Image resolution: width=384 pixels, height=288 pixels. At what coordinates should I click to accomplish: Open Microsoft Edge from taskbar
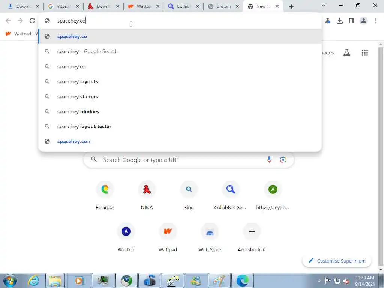(243, 280)
